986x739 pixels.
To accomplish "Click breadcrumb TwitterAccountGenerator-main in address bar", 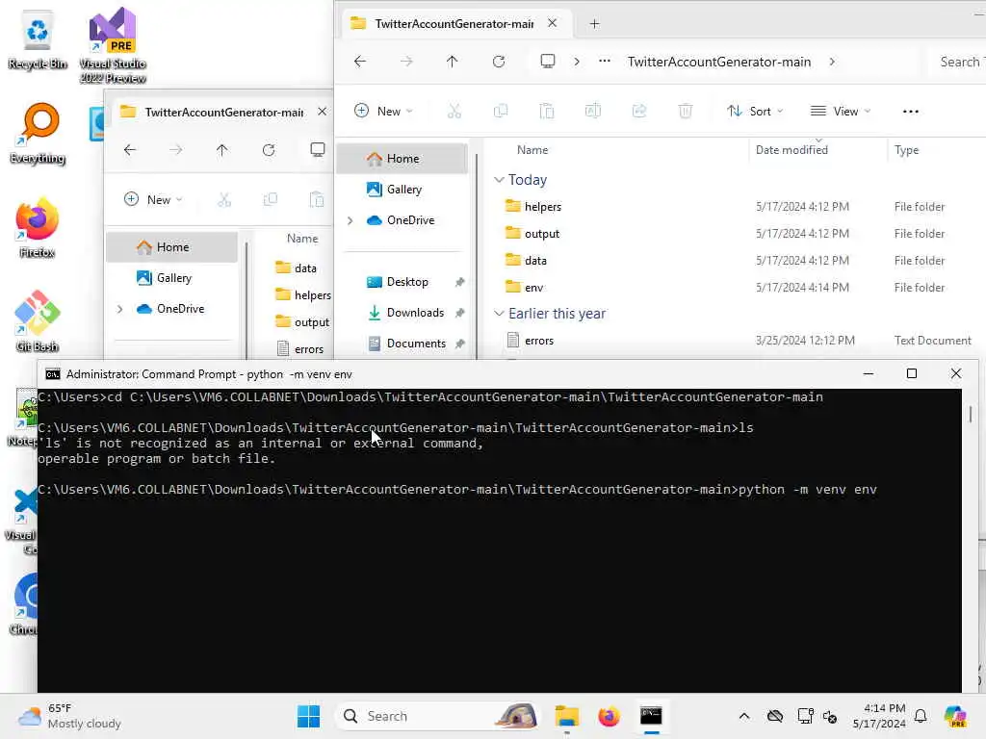I will pyautogui.click(x=718, y=62).
